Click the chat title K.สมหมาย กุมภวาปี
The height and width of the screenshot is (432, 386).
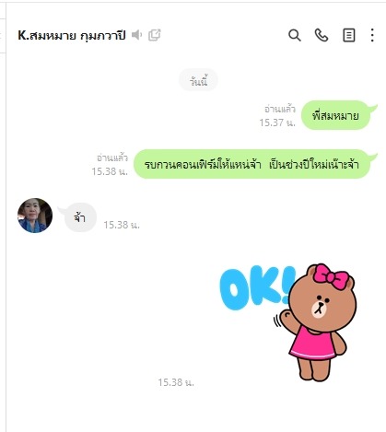coord(72,36)
